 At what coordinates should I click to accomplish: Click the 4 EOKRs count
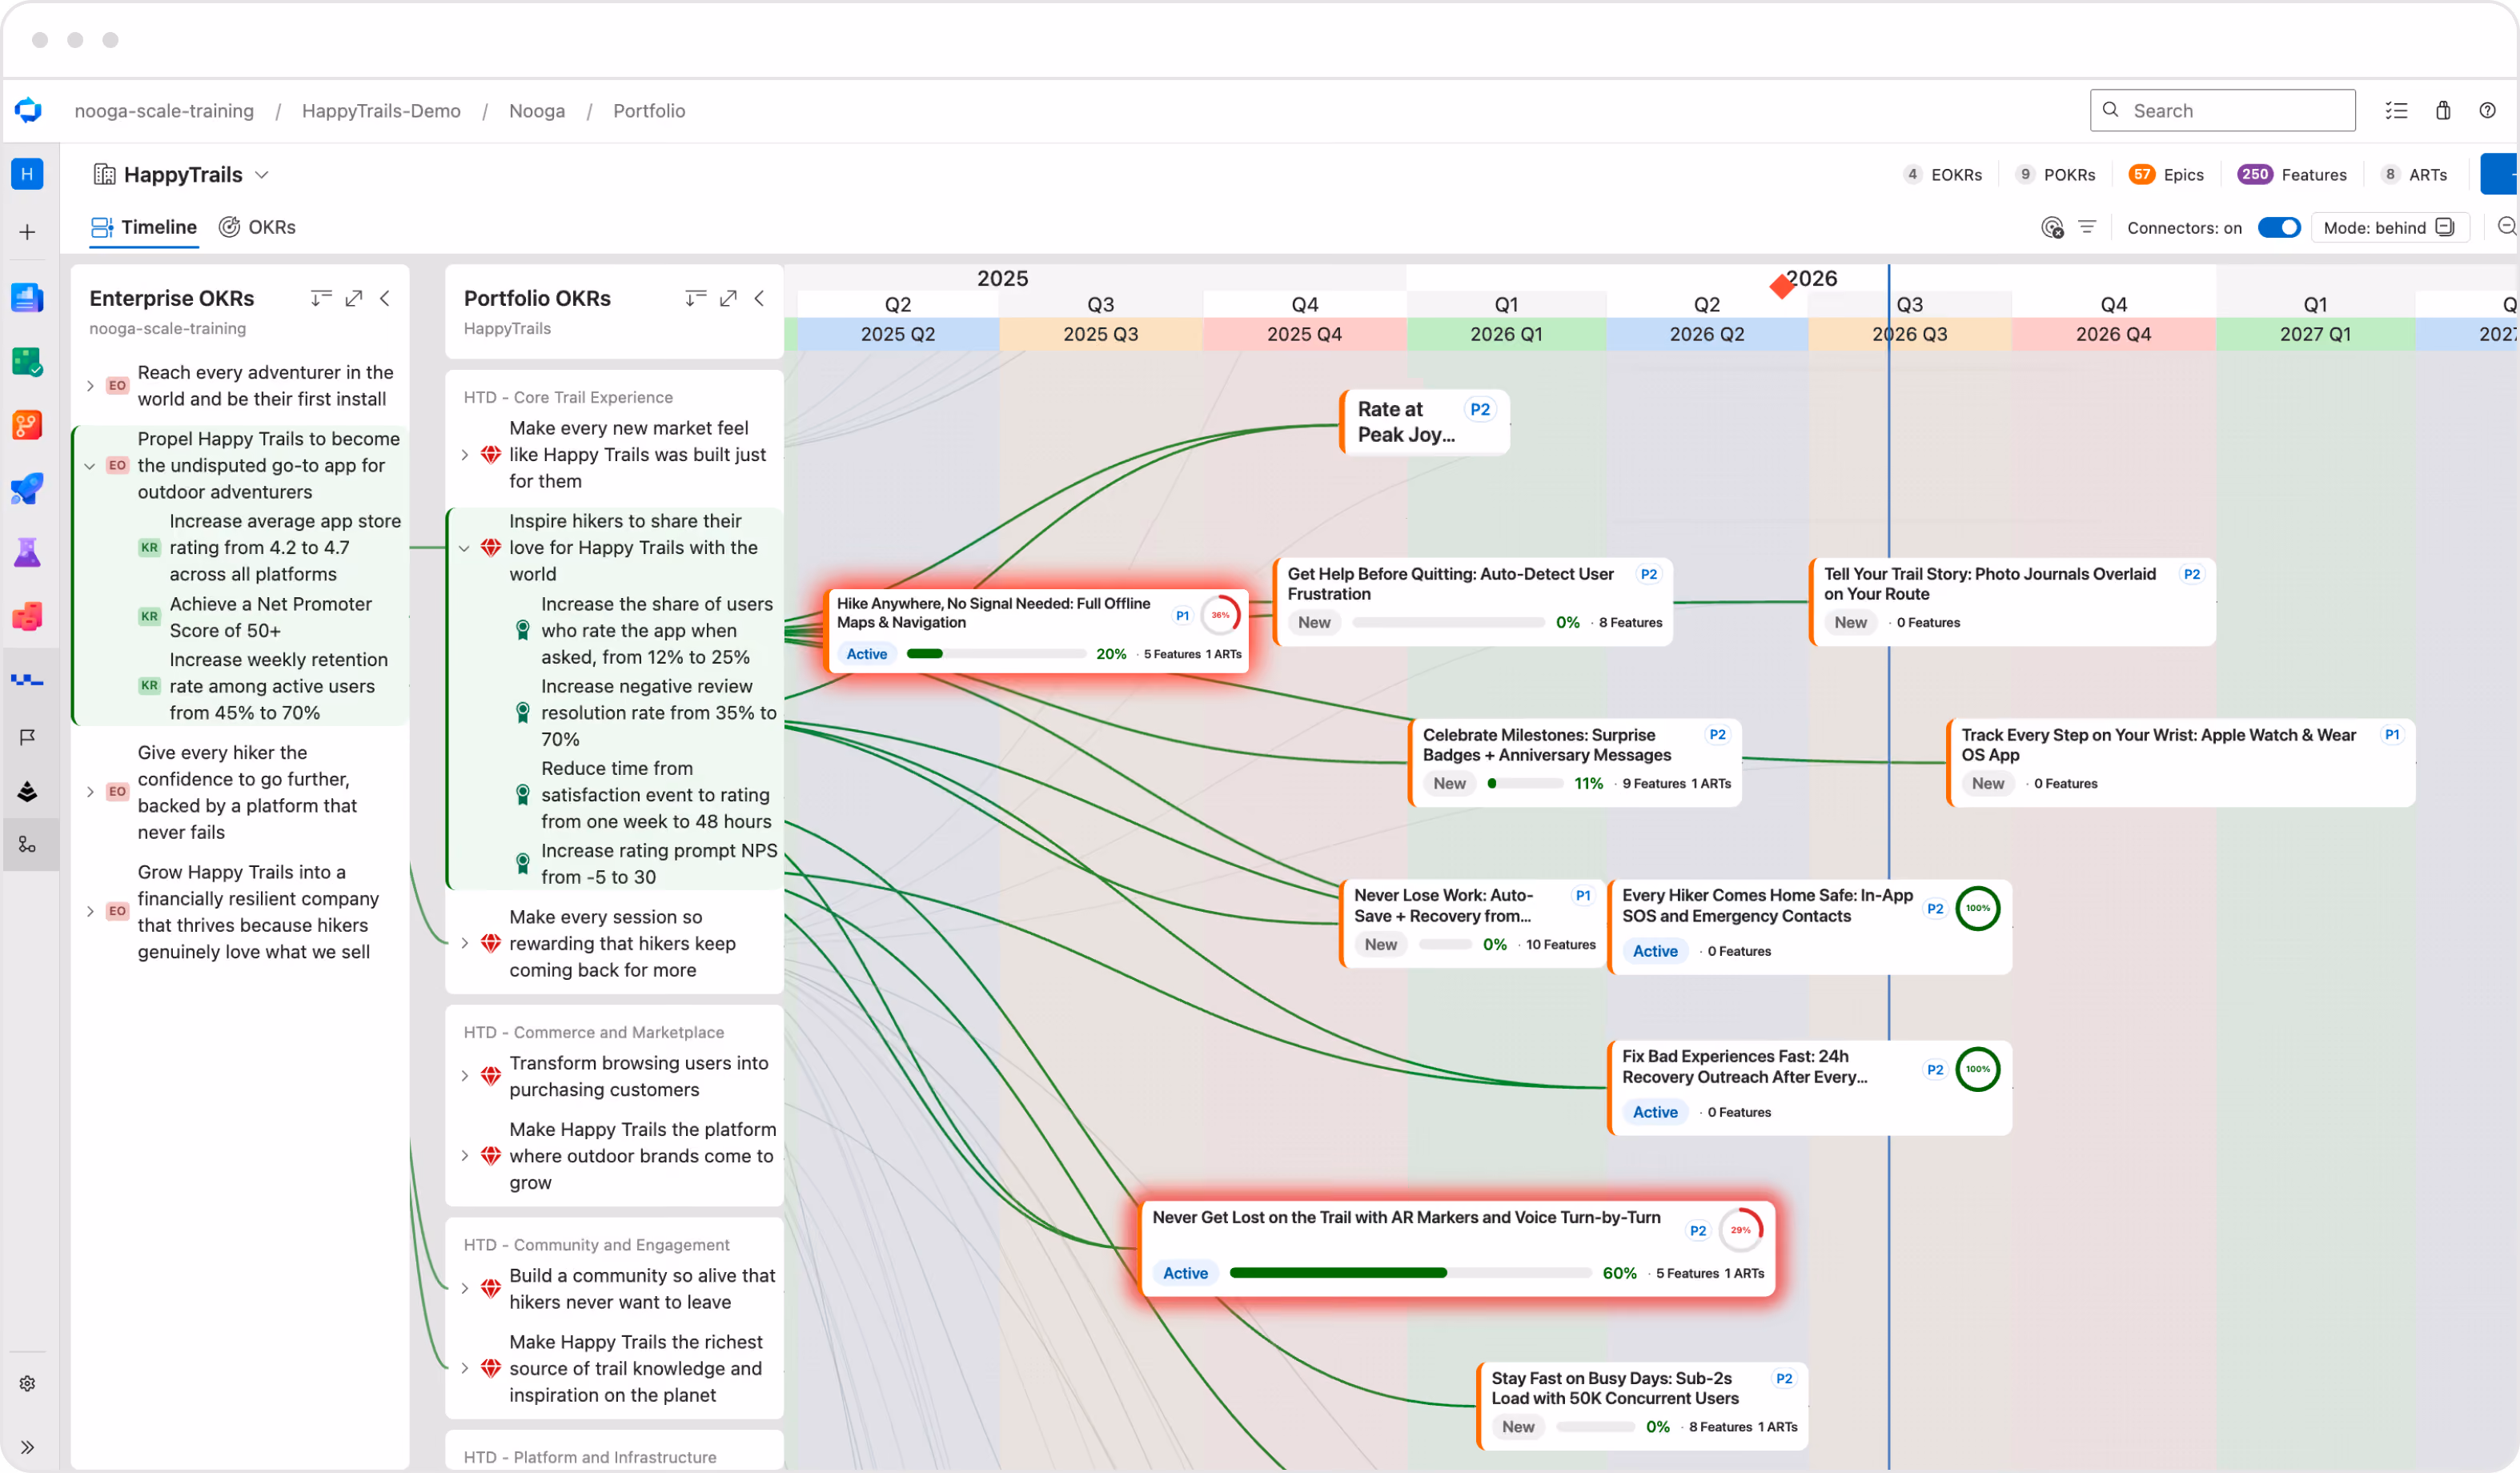click(x=1942, y=174)
